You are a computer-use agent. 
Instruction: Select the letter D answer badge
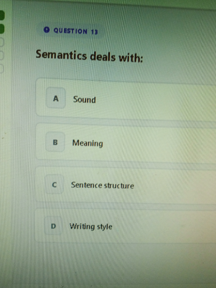click(x=53, y=226)
